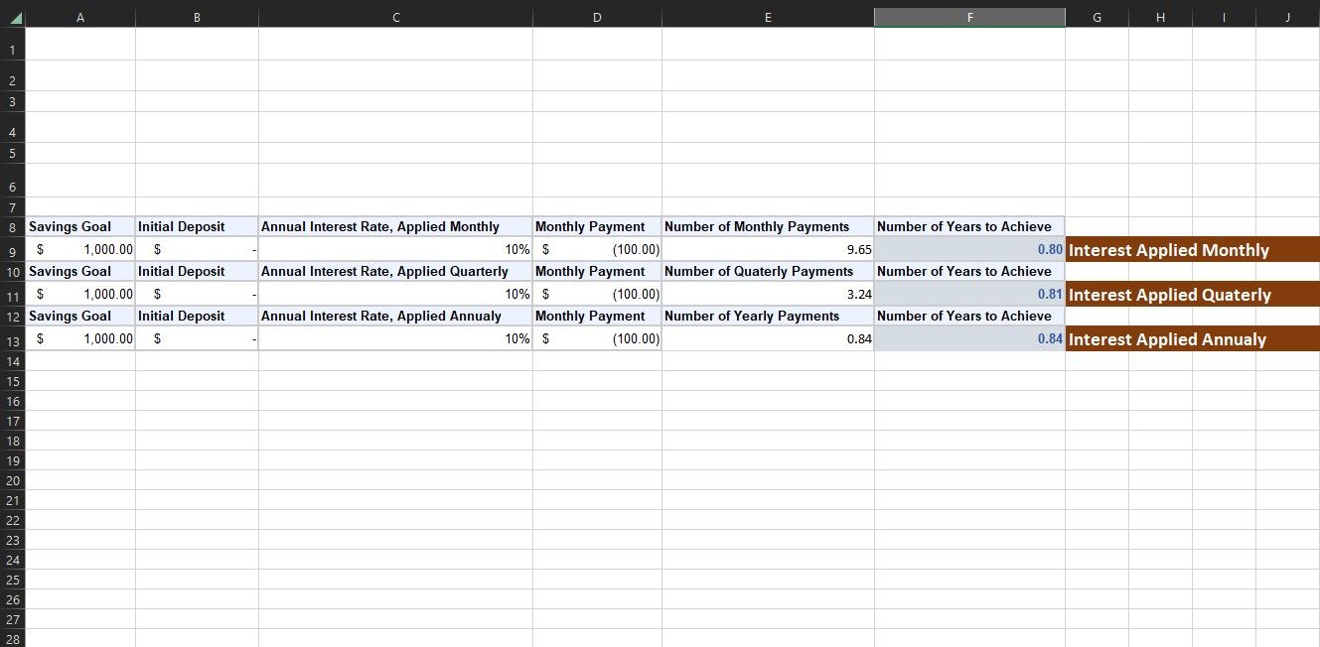Click the 0.81 years to achieve cell
1320x647 pixels.
click(x=969, y=295)
